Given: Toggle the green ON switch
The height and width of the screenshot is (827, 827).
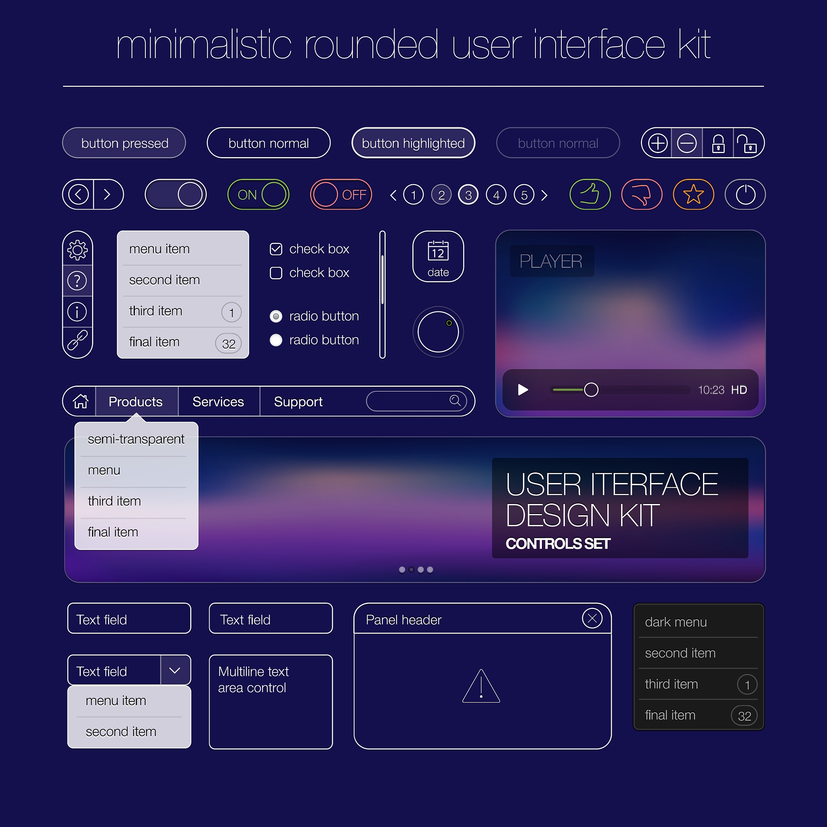Looking at the screenshot, I should pos(258,195).
